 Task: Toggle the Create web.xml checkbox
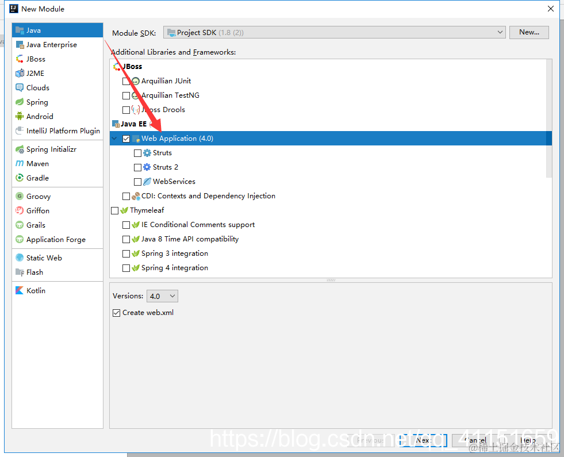click(116, 313)
